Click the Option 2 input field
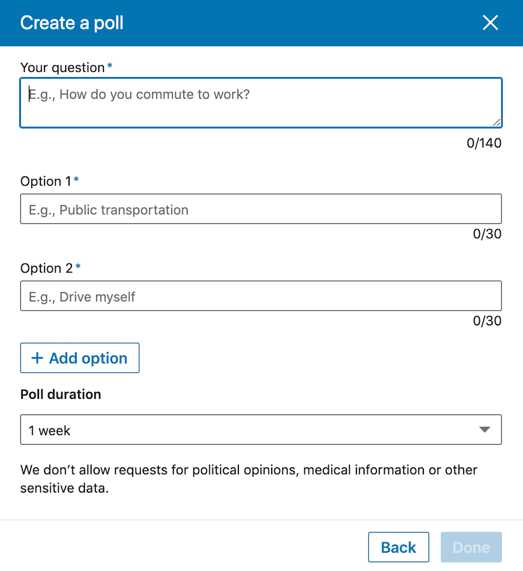 [261, 296]
